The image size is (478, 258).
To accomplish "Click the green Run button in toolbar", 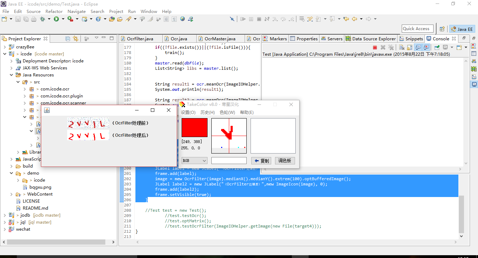I will (x=56, y=19).
